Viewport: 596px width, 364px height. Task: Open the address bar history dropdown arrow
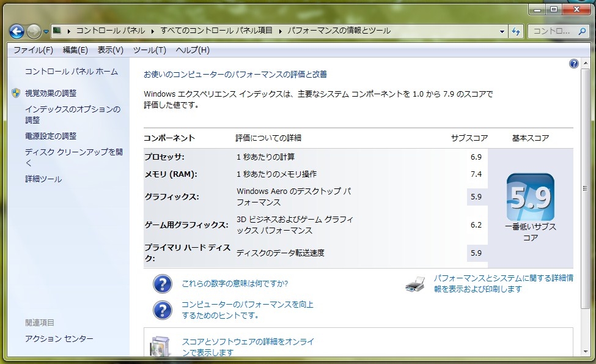coord(502,31)
